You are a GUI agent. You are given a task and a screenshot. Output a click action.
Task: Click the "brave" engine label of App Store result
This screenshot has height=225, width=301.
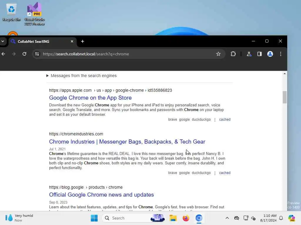173,120
